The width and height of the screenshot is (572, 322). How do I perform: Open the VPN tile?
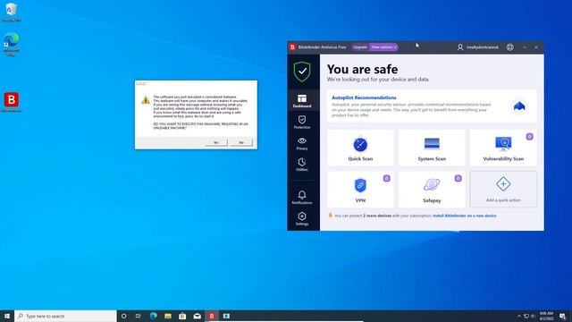tap(360, 190)
